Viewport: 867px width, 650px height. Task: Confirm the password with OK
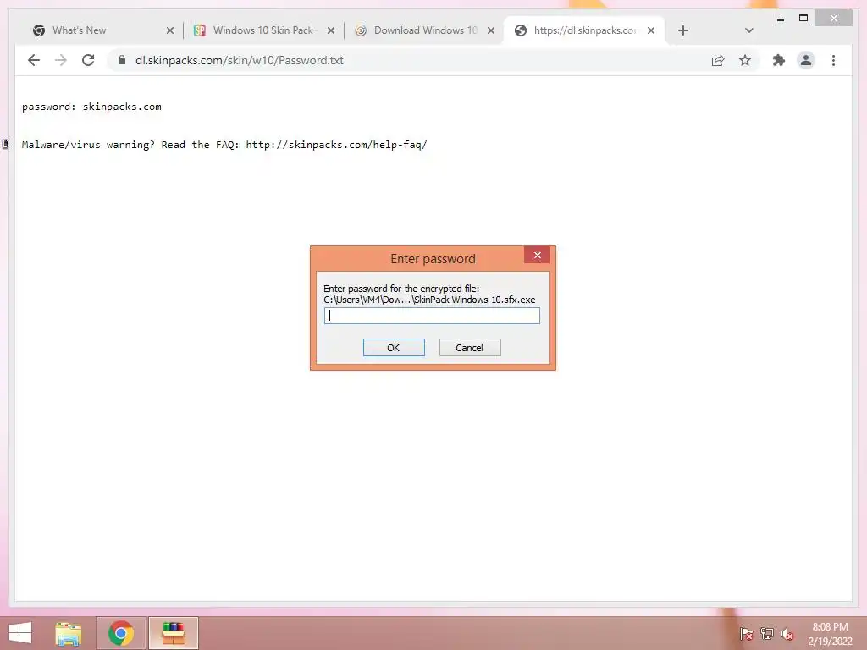pos(393,348)
